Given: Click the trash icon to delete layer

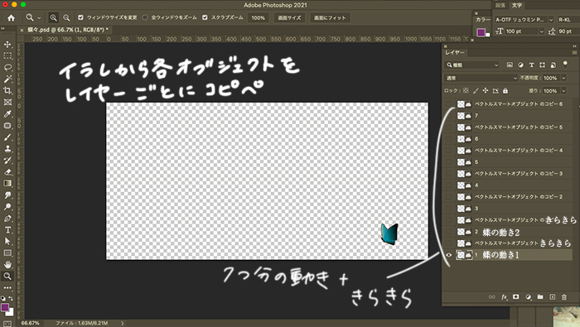Looking at the screenshot, I should (564, 297).
